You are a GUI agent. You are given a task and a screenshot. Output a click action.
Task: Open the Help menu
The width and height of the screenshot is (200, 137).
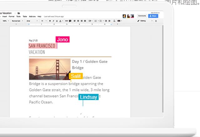point(39,17)
